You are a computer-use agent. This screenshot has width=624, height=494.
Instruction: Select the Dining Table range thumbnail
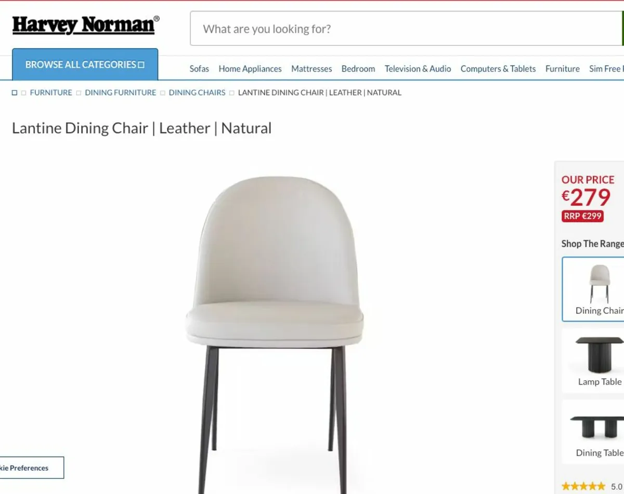point(593,432)
